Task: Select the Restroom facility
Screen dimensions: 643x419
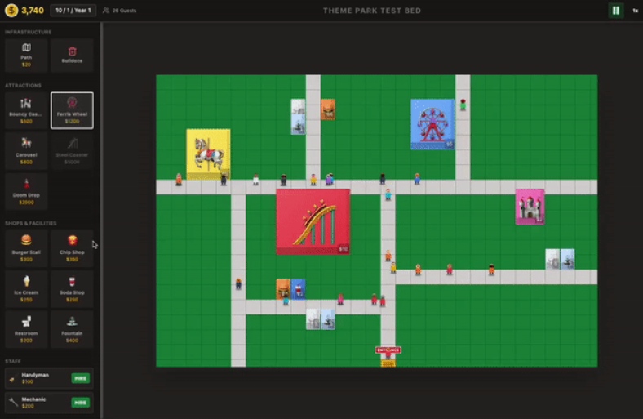Action: pyautogui.click(x=26, y=328)
